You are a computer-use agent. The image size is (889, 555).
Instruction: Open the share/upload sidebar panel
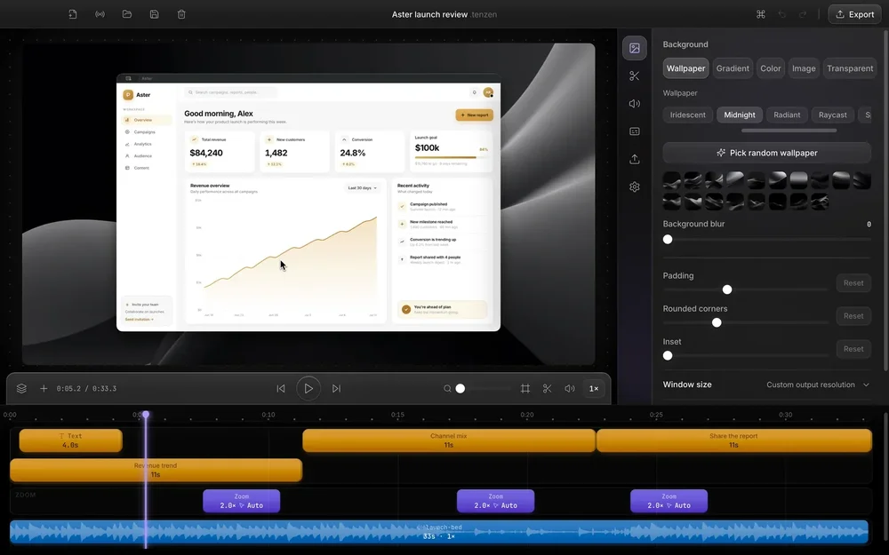(x=635, y=159)
